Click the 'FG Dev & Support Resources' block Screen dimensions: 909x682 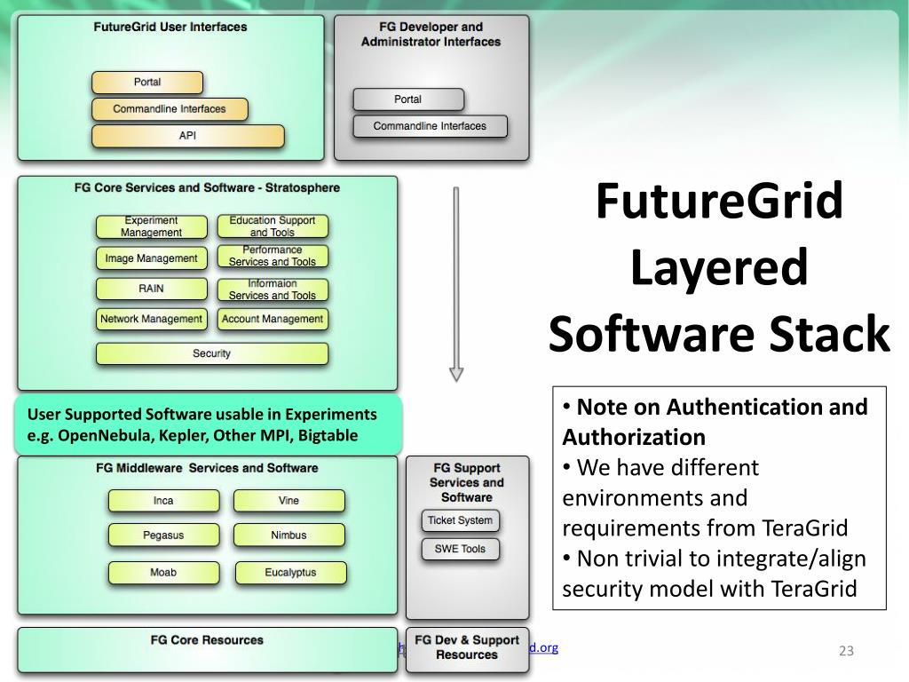(x=467, y=650)
